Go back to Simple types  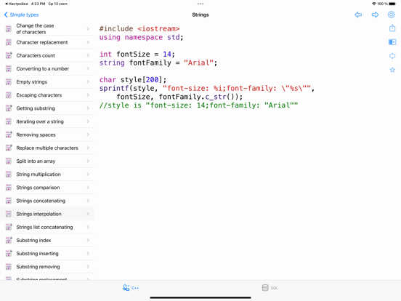tap(22, 15)
